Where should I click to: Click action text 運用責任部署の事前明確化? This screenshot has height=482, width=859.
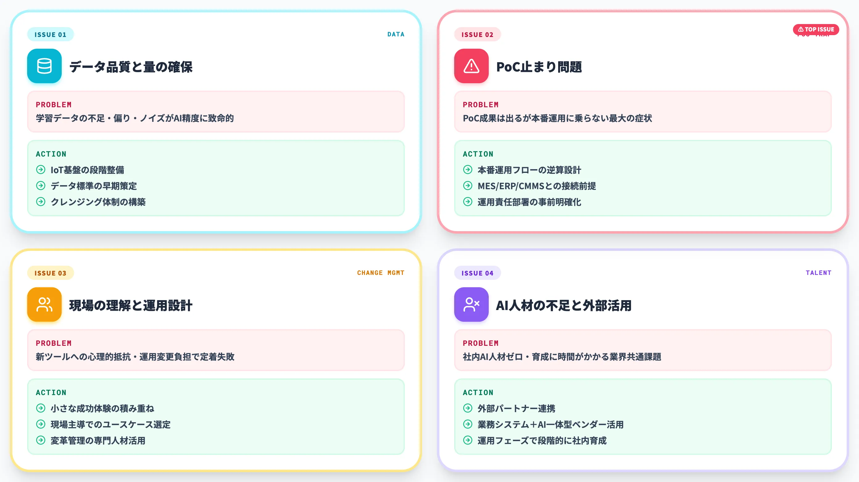[x=529, y=202]
